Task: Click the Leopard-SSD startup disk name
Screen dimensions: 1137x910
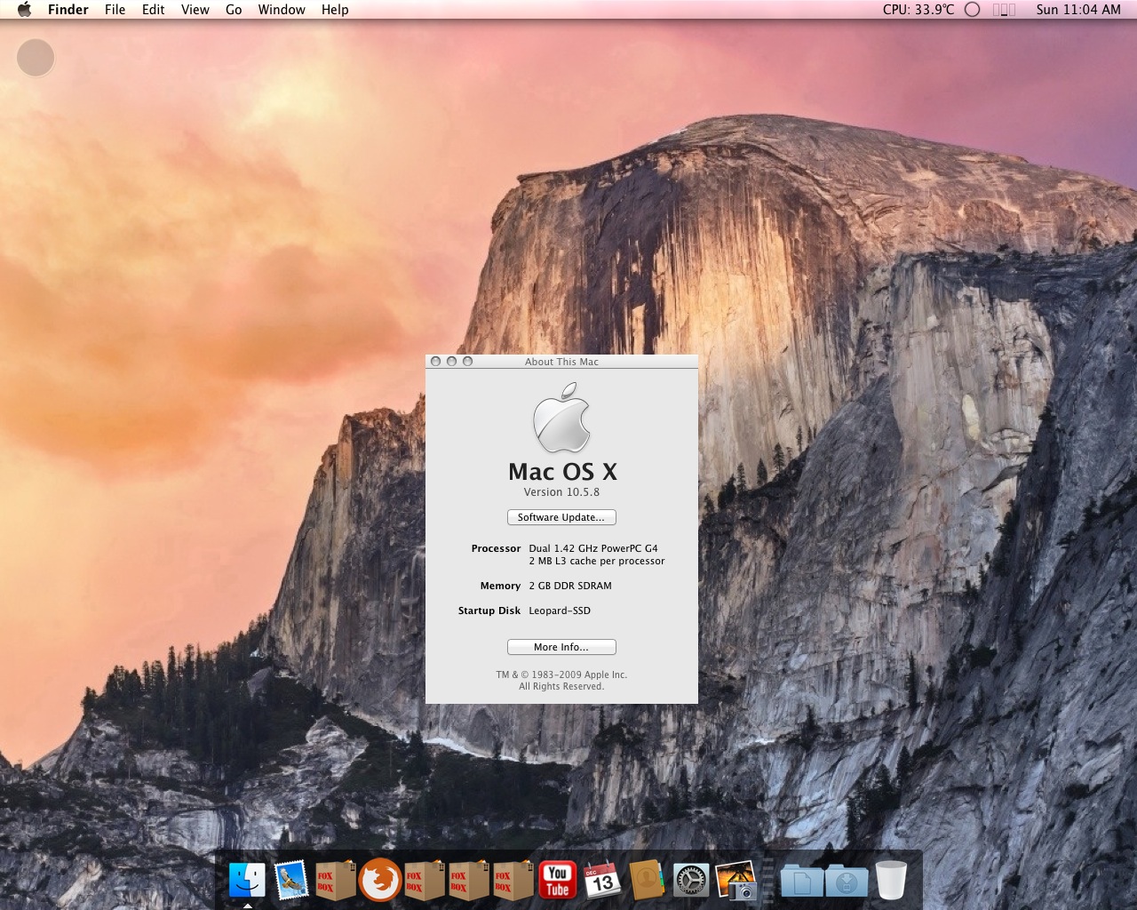Action: [x=560, y=611]
